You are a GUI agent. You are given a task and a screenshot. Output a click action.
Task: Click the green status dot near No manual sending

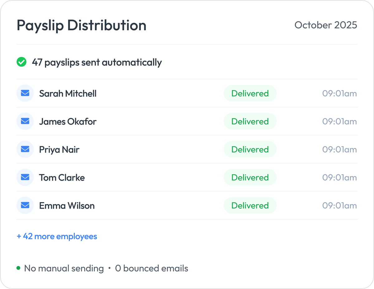[19, 267]
